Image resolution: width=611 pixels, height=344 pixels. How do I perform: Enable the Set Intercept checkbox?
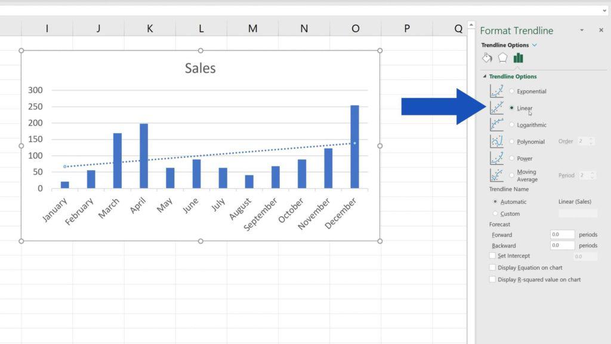click(492, 256)
